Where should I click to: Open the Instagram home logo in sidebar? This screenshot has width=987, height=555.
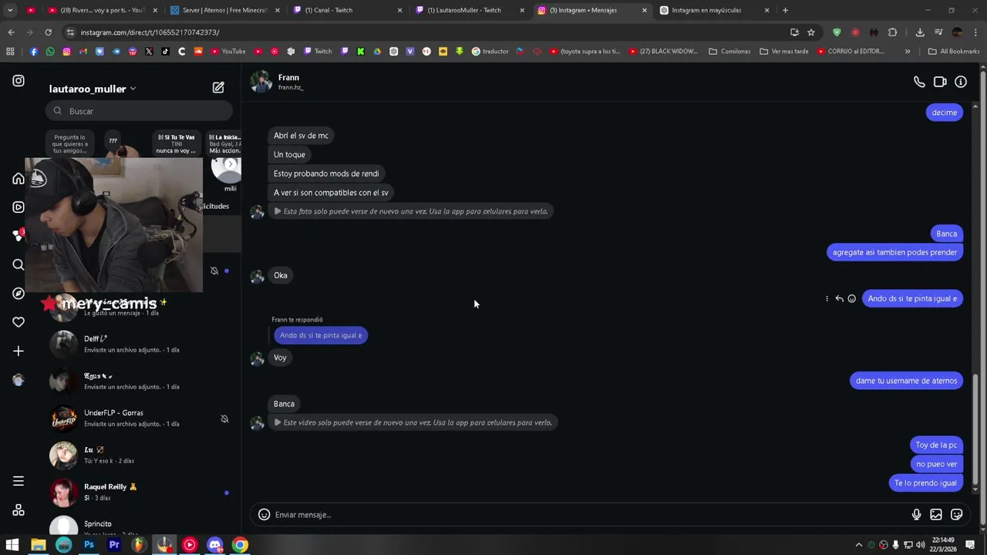19,81
